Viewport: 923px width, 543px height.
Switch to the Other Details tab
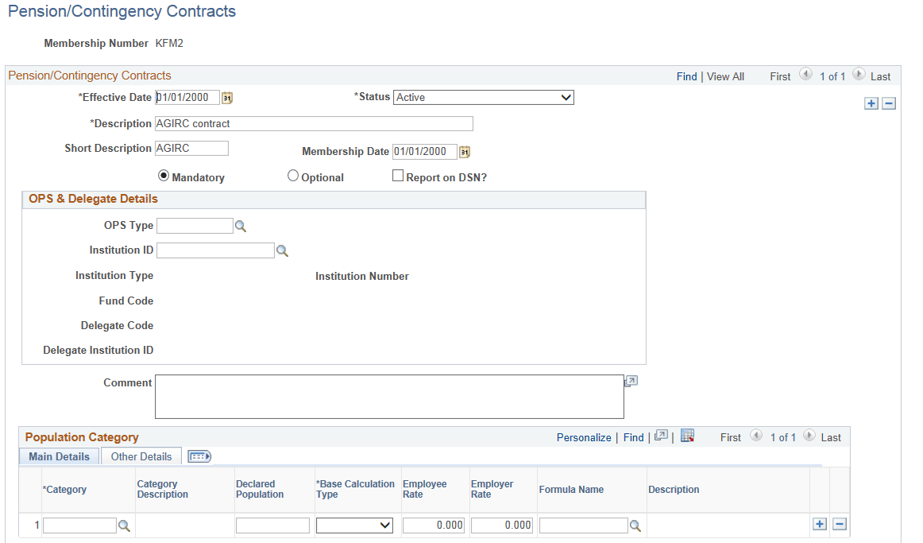141,456
